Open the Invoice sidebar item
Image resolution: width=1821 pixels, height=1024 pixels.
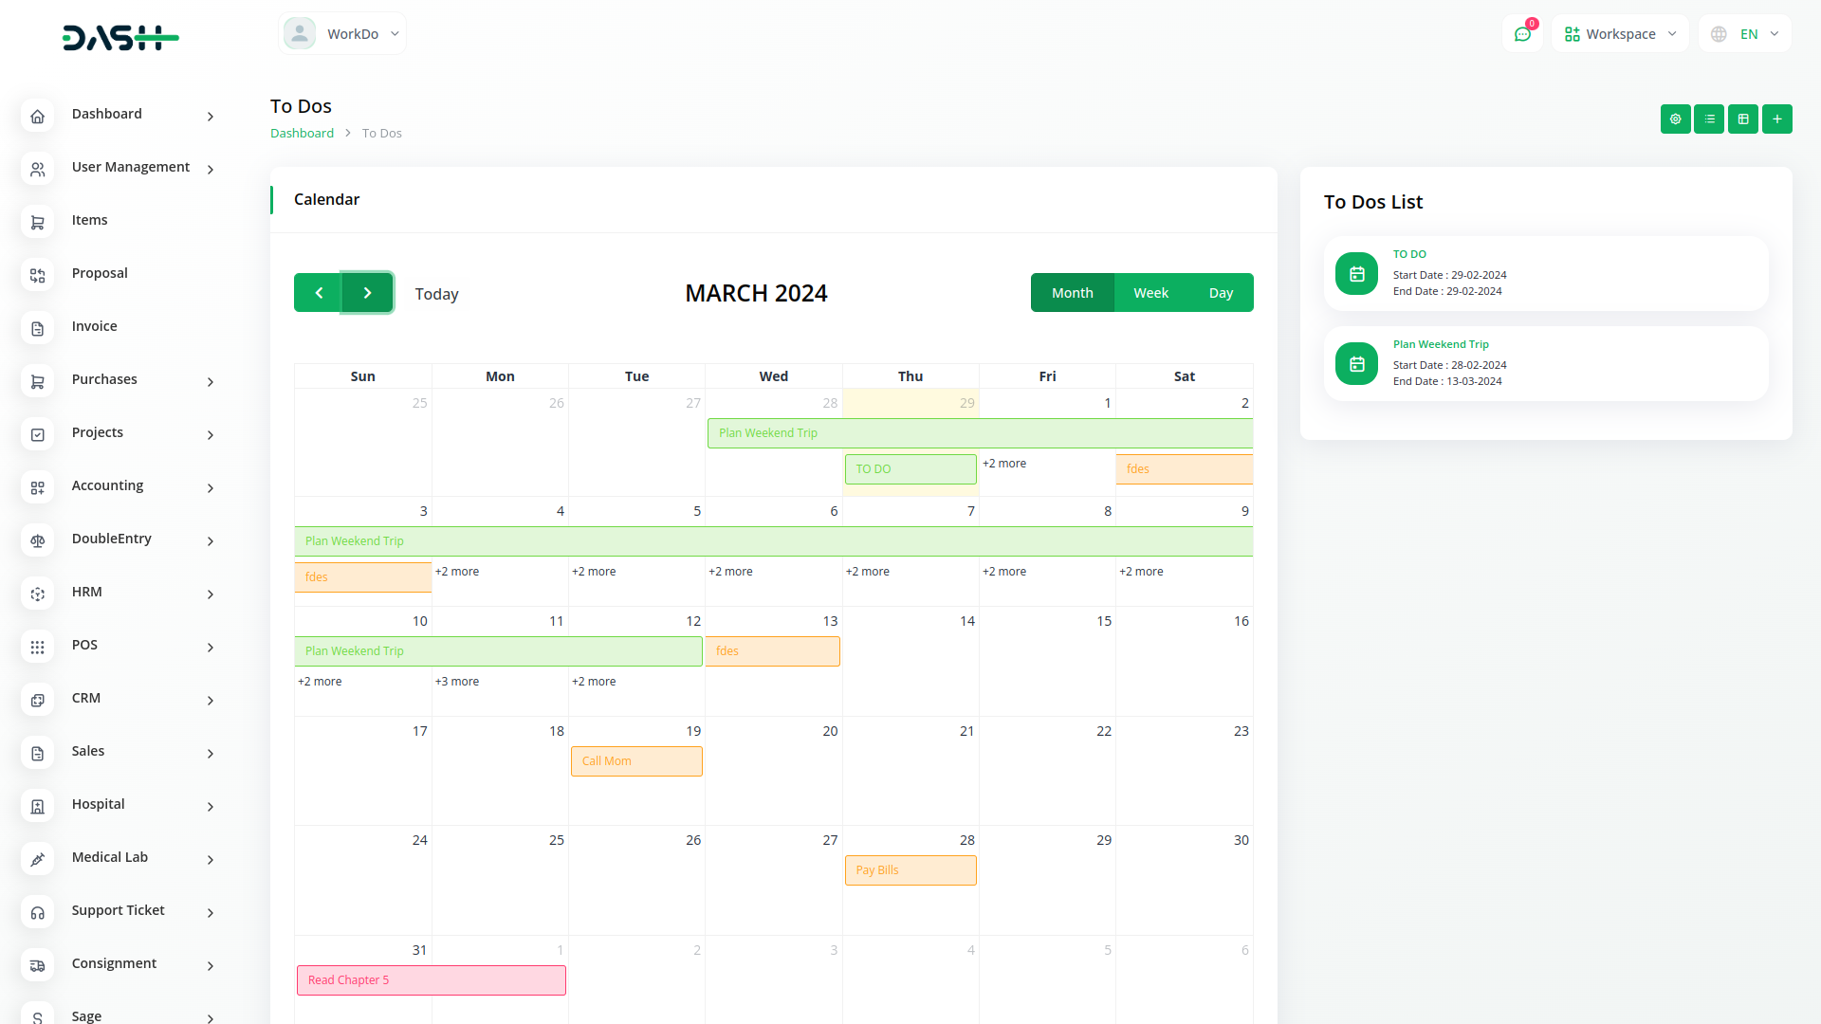95,326
